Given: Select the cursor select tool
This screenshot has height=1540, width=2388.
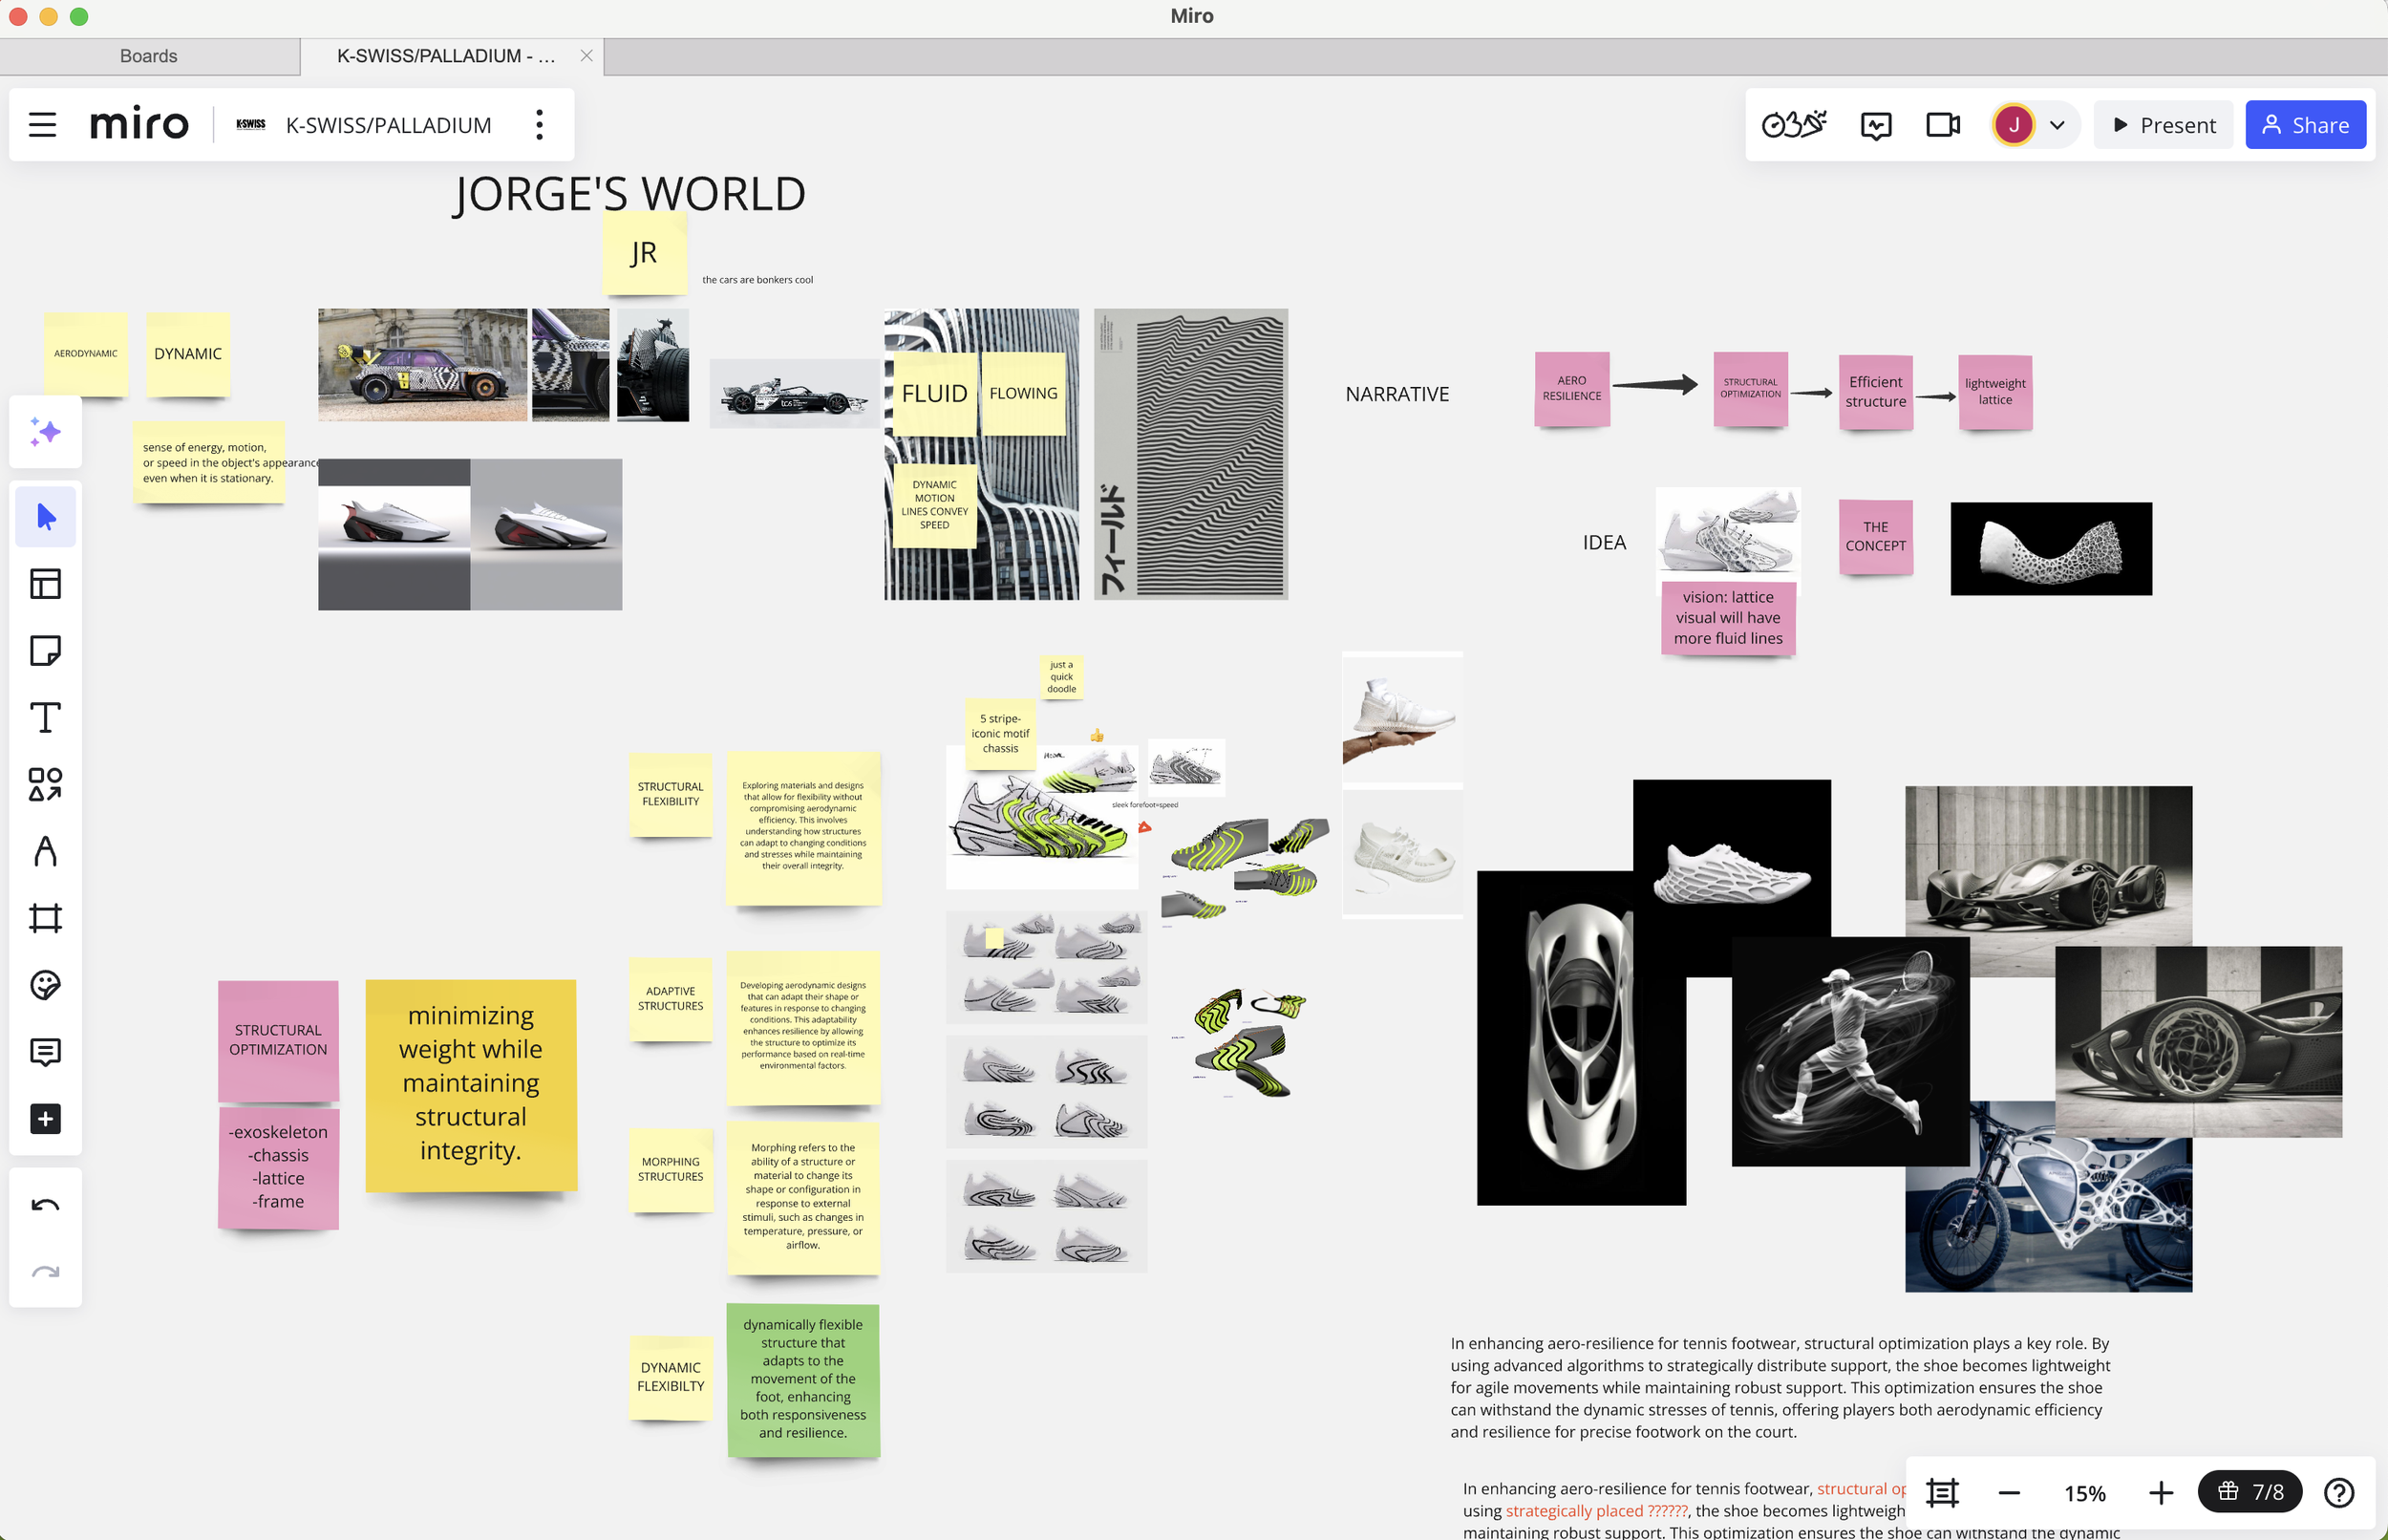Looking at the screenshot, I should point(45,517).
